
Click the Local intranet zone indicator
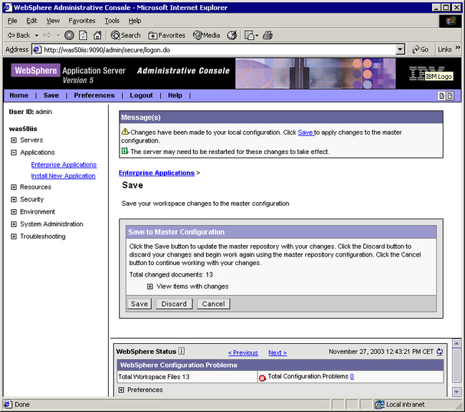coord(400,405)
